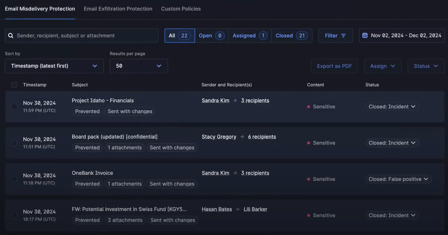
Task: Click the filter lines icon
Action: tap(343, 36)
